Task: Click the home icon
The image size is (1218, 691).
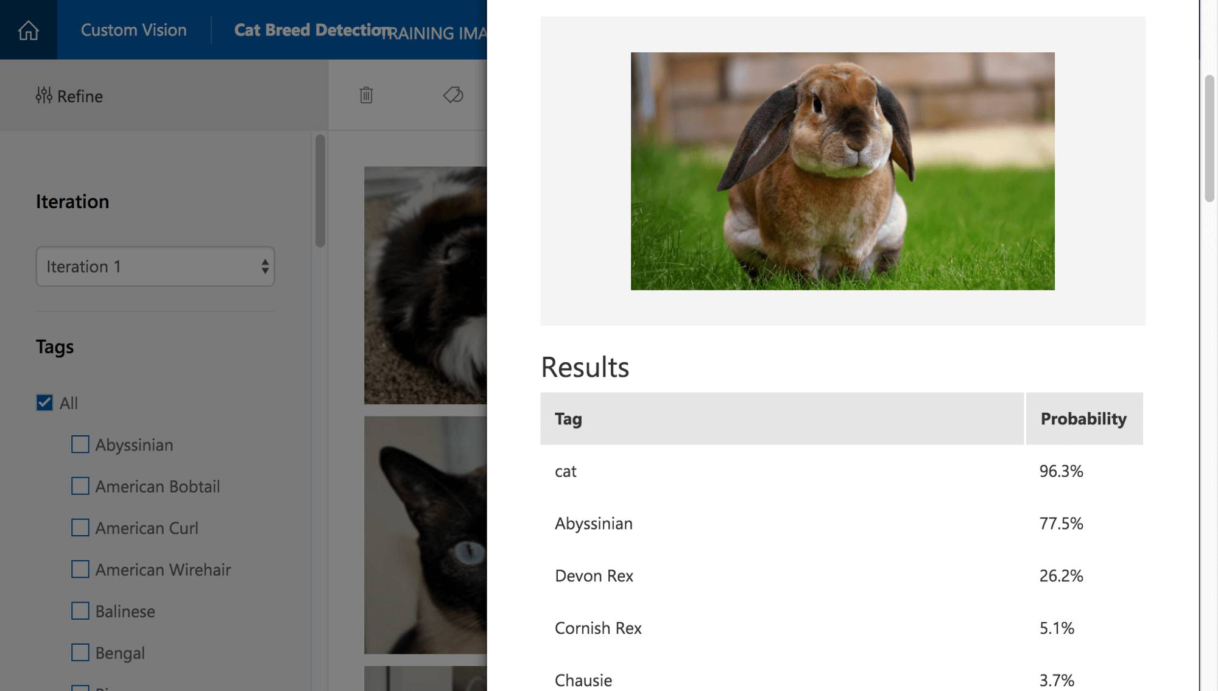Action: [x=28, y=30]
